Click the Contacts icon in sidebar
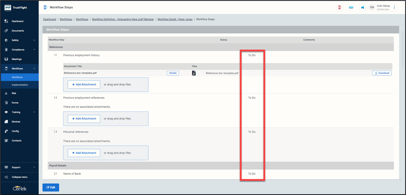This screenshot has width=406, height=195. [x=6, y=140]
